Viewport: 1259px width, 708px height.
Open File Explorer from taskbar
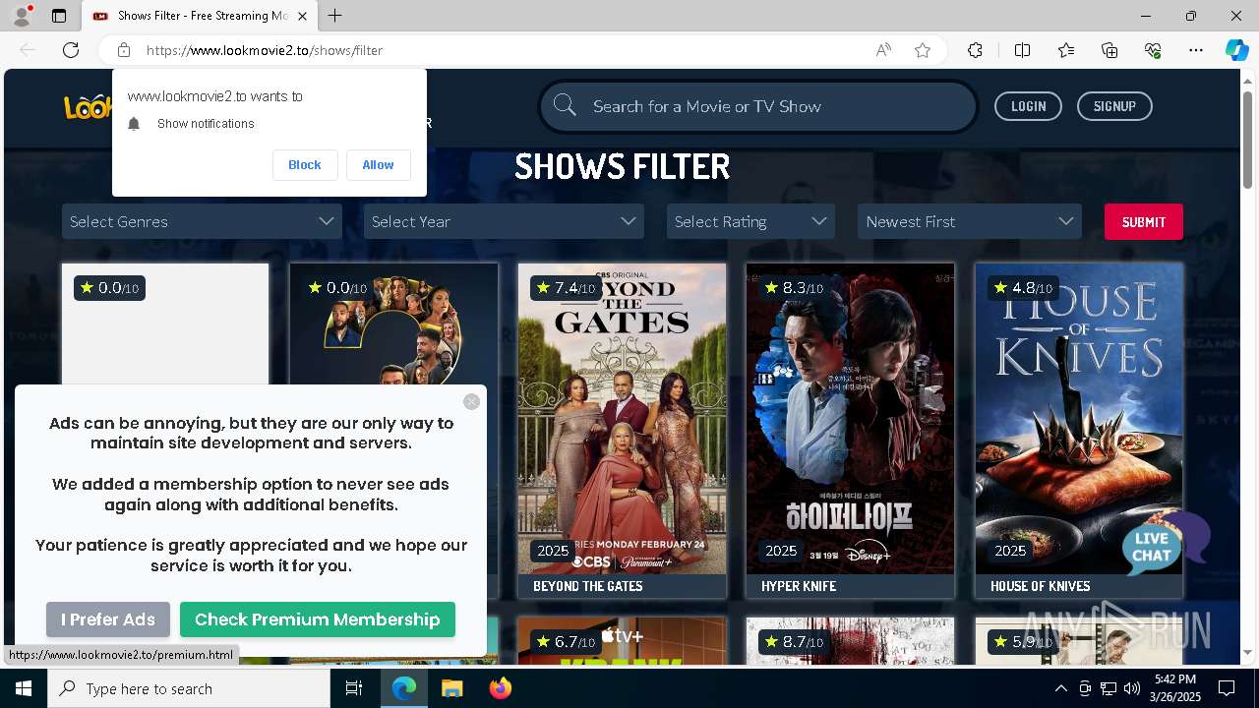(x=451, y=688)
